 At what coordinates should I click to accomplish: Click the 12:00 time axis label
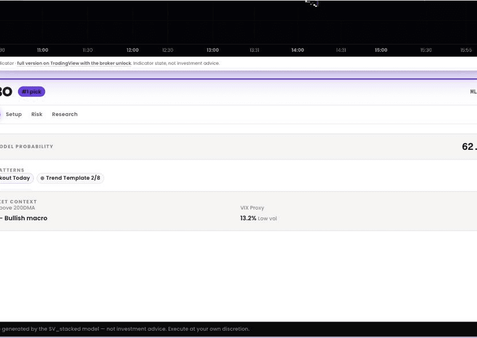[x=132, y=50]
